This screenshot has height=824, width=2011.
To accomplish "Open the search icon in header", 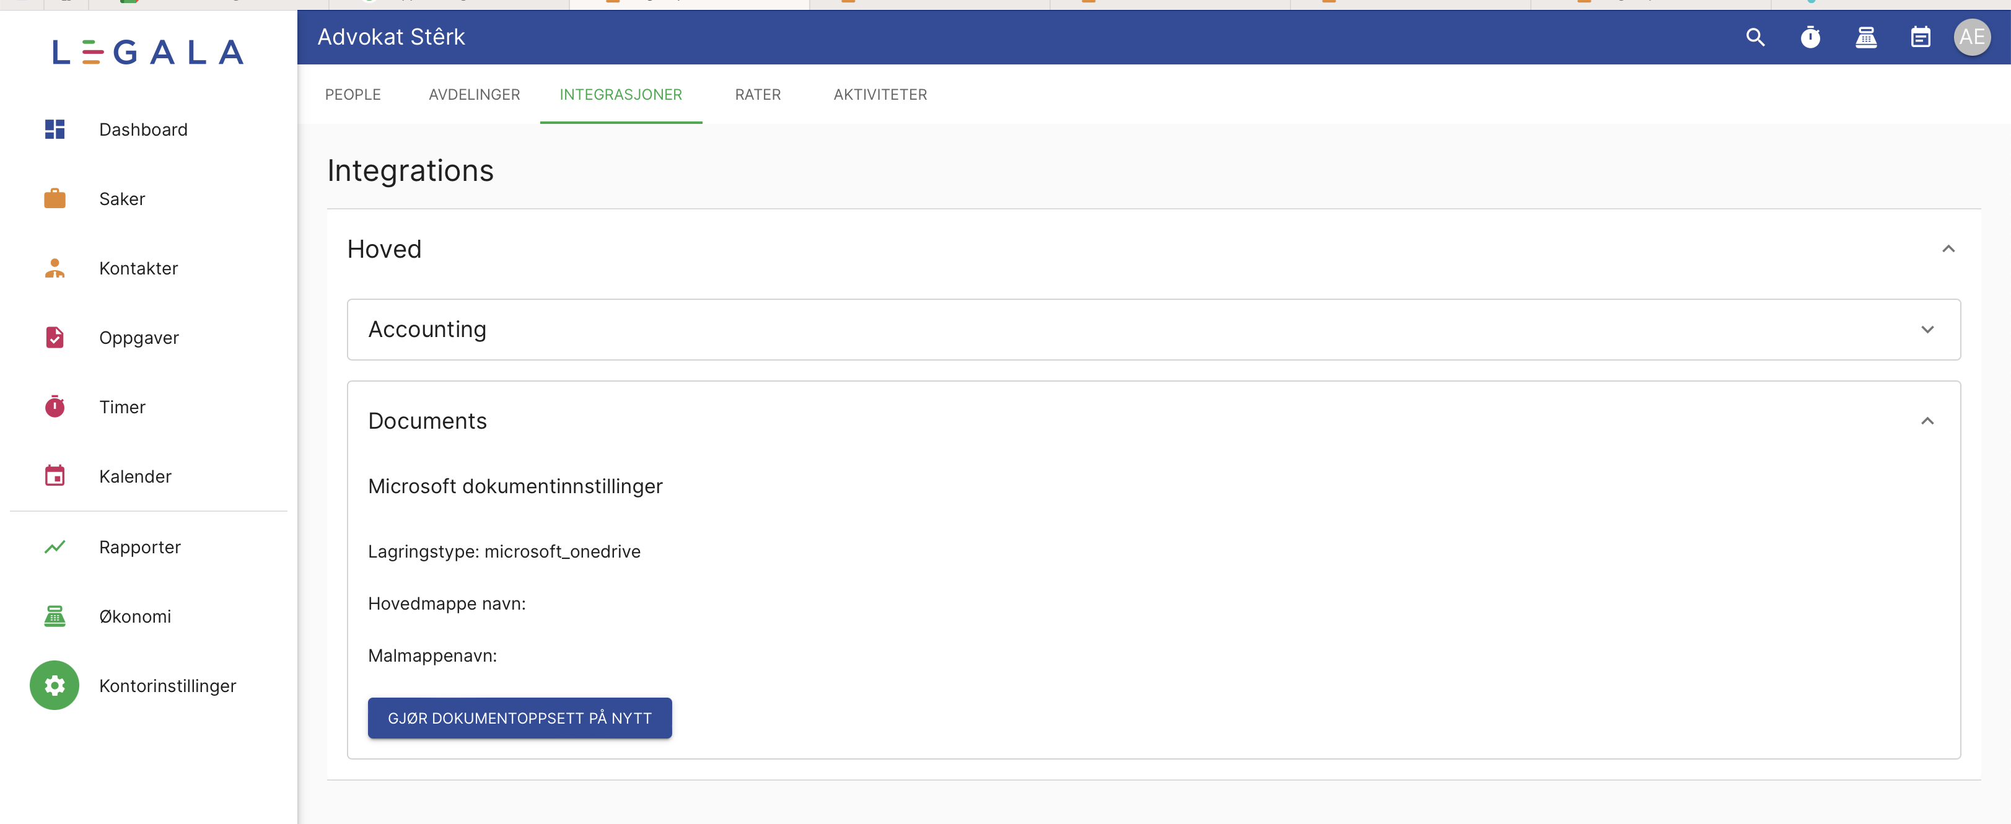I will click(1755, 37).
